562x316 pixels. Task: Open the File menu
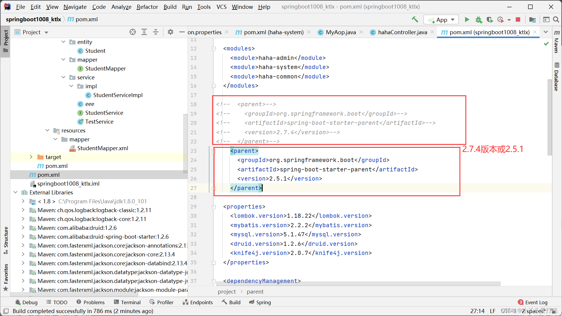pos(20,7)
